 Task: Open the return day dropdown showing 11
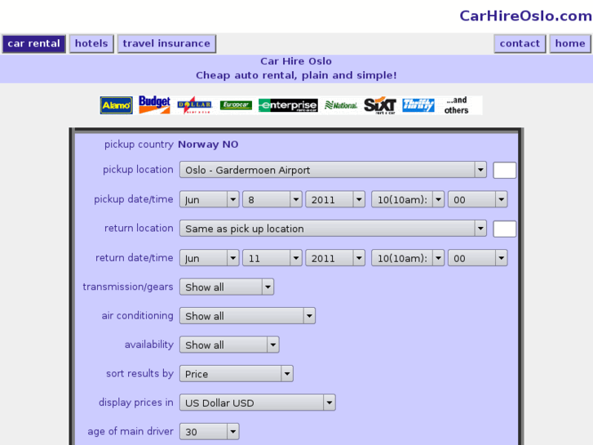pyautogui.click(x=272, y=258)
